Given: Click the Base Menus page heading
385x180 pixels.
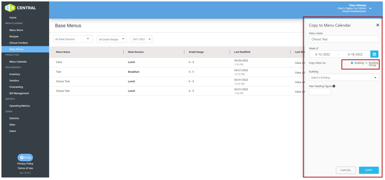Looking at the screenshot, I should (x=68, y=26).
